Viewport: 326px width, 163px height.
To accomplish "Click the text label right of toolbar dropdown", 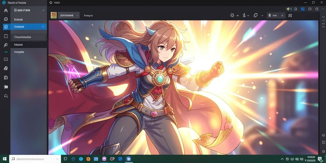I will [88, 16].
